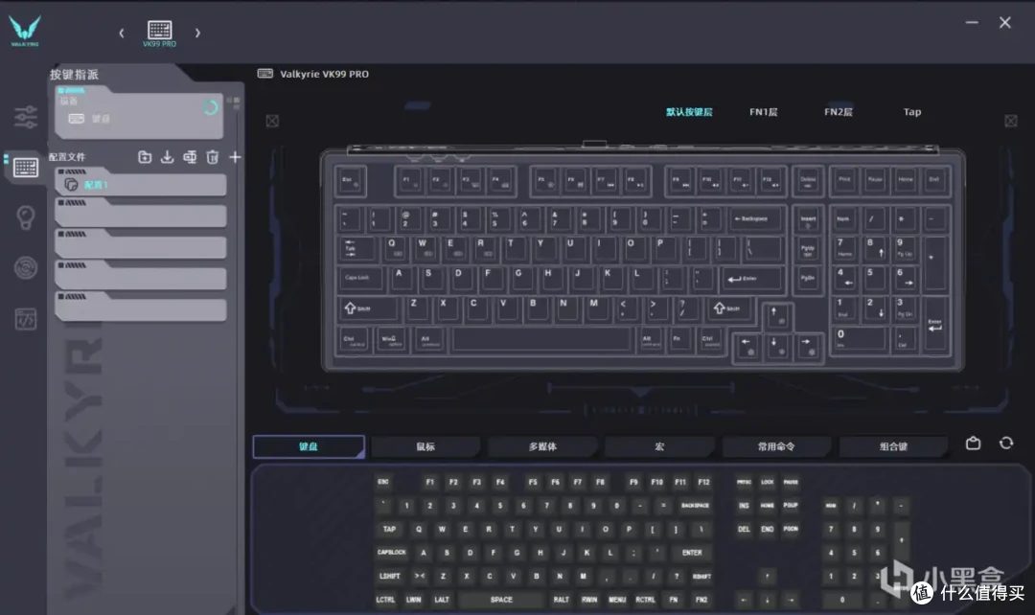Select the 配置1 profile row
This screenshot has height=615, width=1035.
[x=141, y=183]
